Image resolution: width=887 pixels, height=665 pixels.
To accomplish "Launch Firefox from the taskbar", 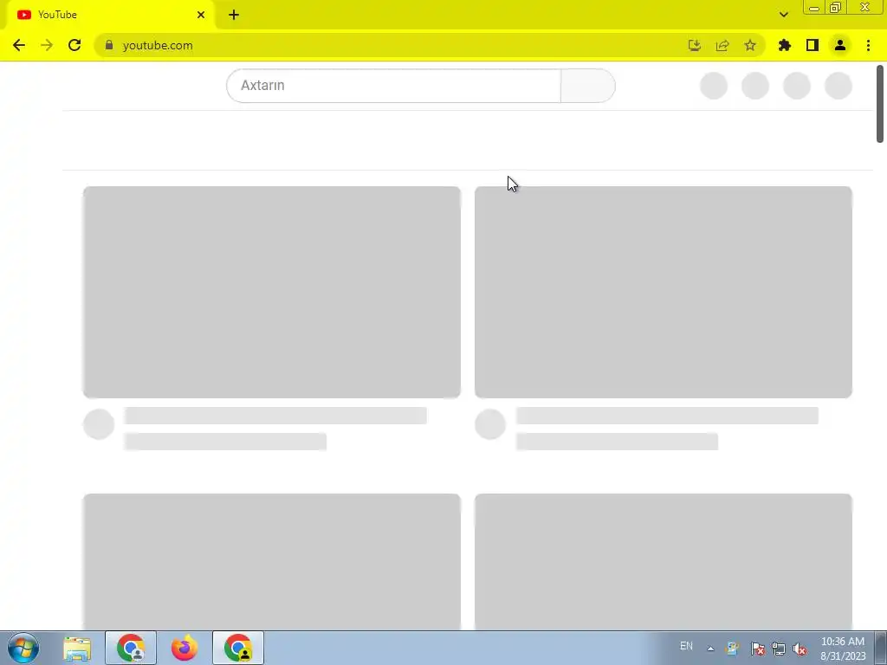I will click(x=185, y=648).
